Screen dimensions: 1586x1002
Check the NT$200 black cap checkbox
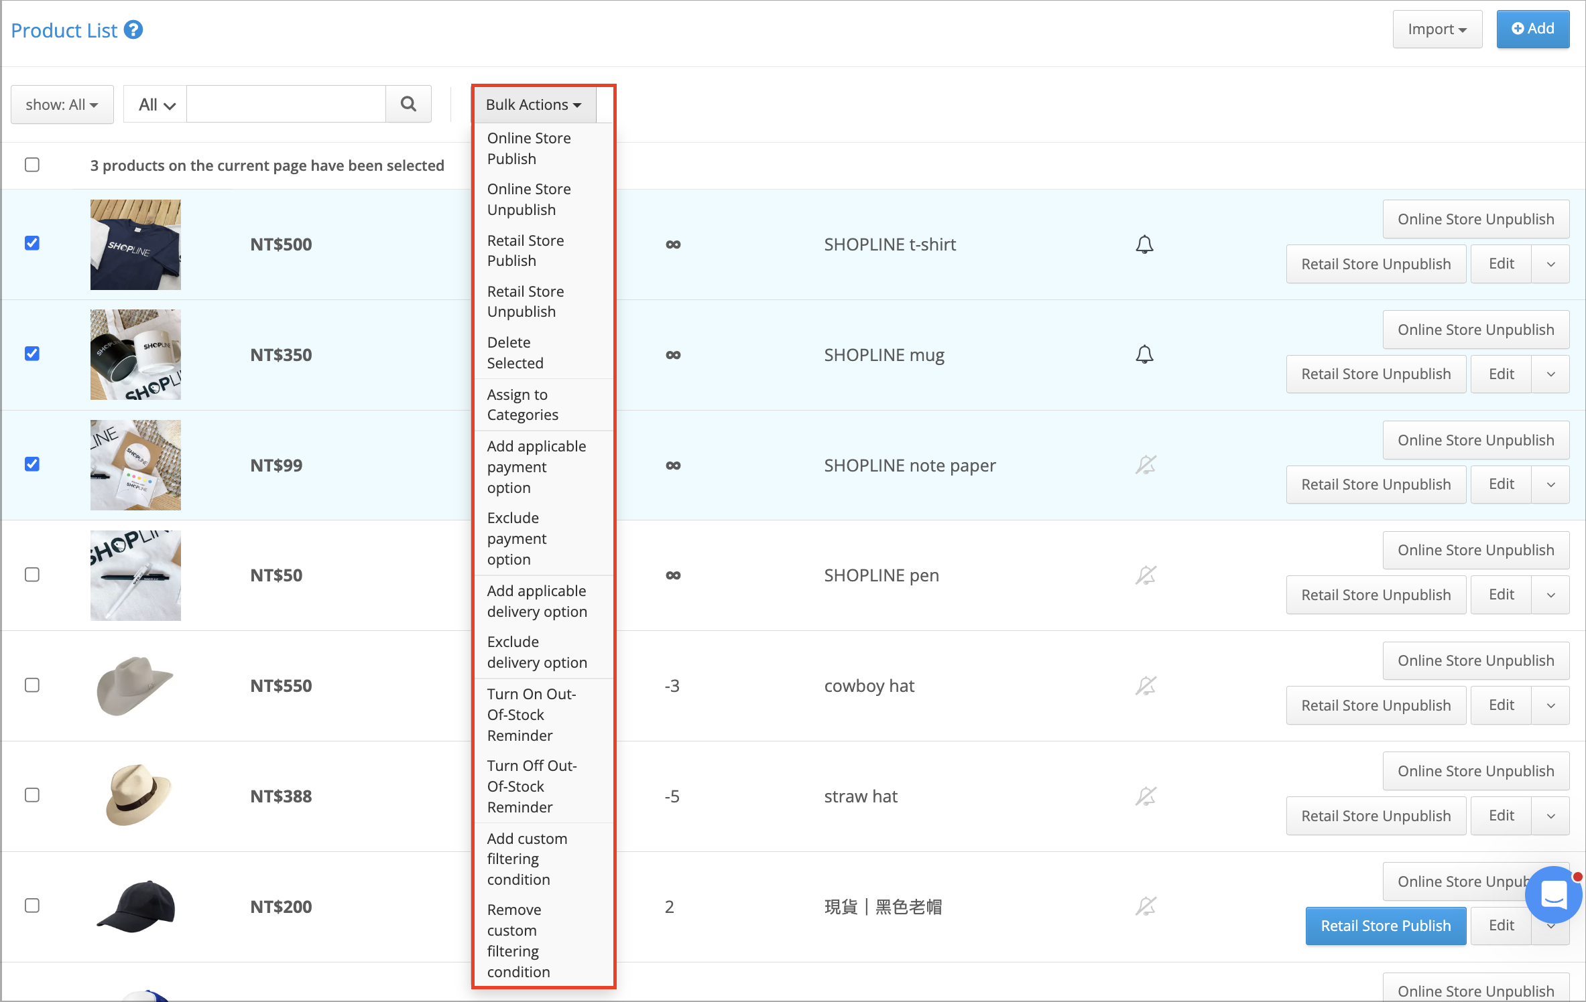[32, 906]
